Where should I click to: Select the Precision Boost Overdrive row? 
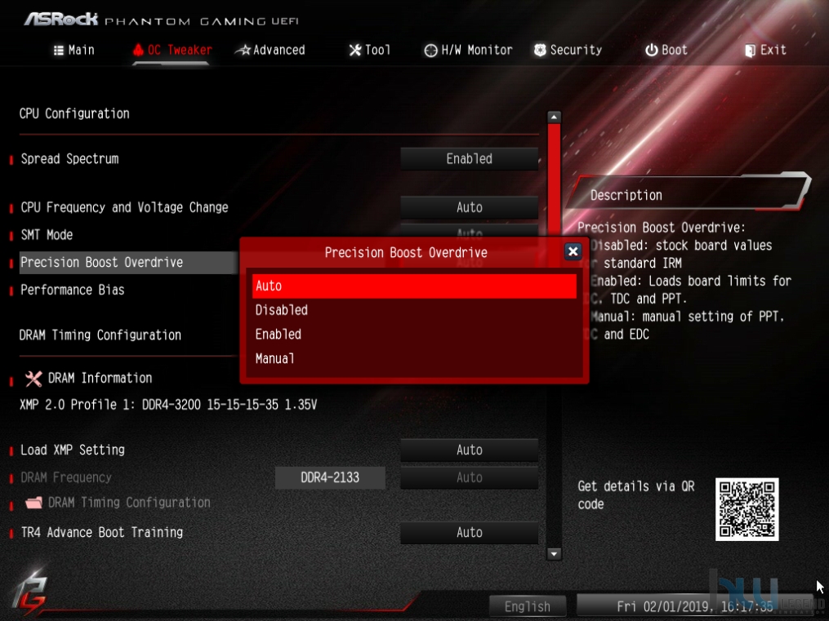128,263
